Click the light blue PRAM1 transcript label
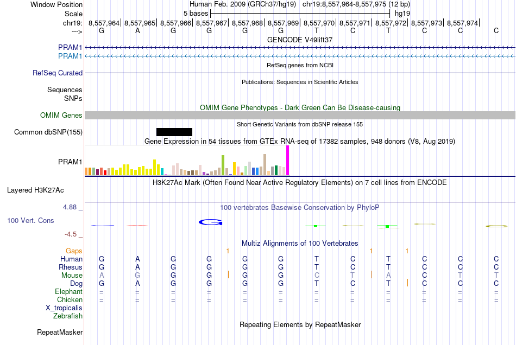The height and width of the screenshot is (345, 516). (x=70, y=56)
